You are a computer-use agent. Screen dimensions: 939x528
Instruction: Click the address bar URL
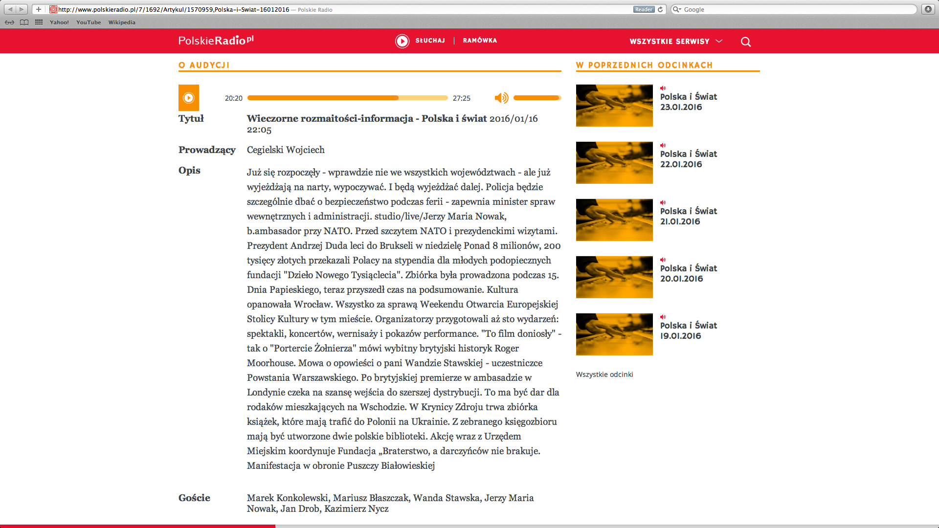174,9
